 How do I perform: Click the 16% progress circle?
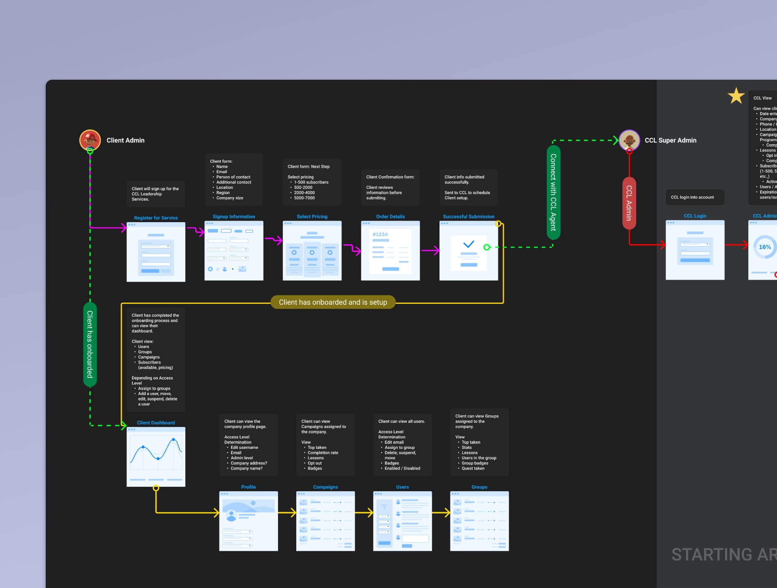tap(764, 247)
